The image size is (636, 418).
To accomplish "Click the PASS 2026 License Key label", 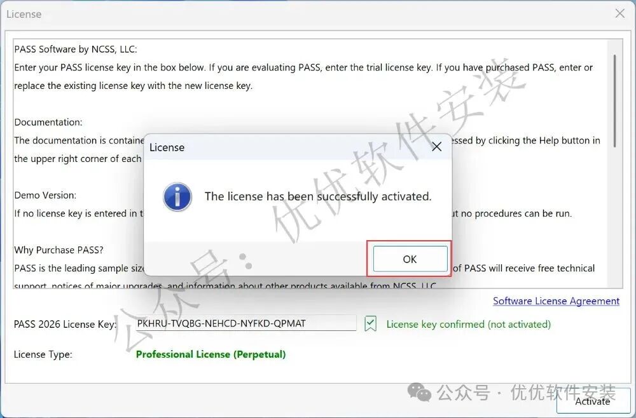I will pyautogui.click(x=66, y=324).
